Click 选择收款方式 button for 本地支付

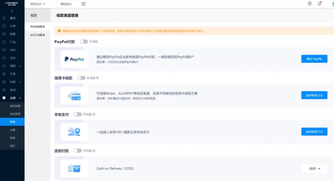314,132
